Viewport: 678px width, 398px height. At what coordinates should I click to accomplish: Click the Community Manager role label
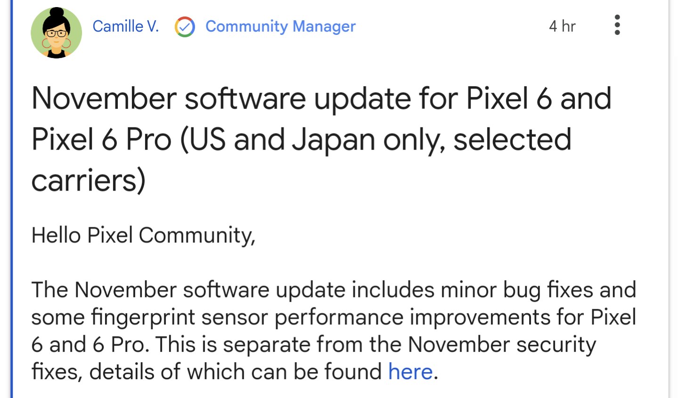click(x=280, y=26)
